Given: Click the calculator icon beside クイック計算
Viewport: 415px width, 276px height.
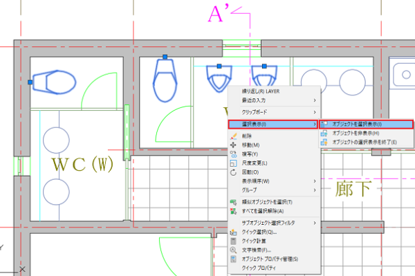Looking at the screenshot, I should (233, 241).
